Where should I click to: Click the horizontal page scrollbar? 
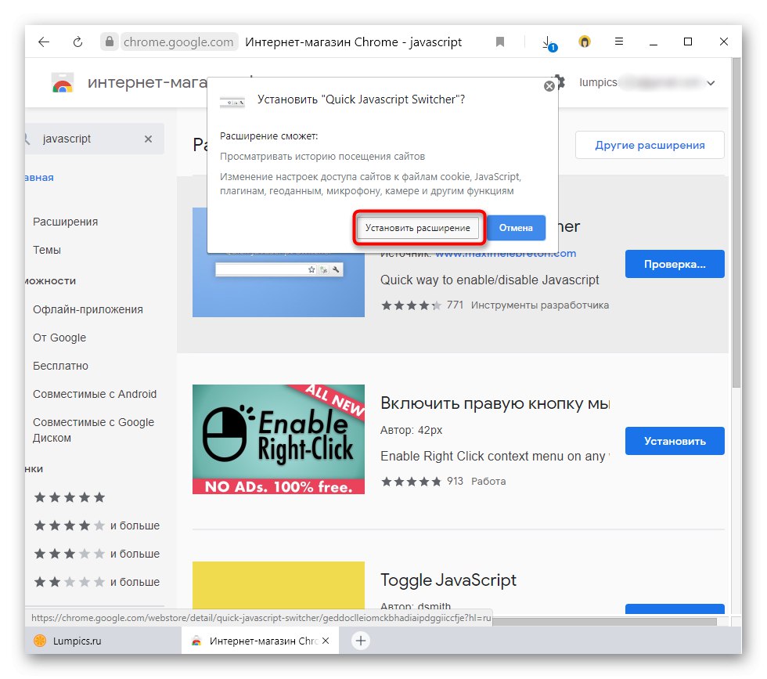(604, 621)
